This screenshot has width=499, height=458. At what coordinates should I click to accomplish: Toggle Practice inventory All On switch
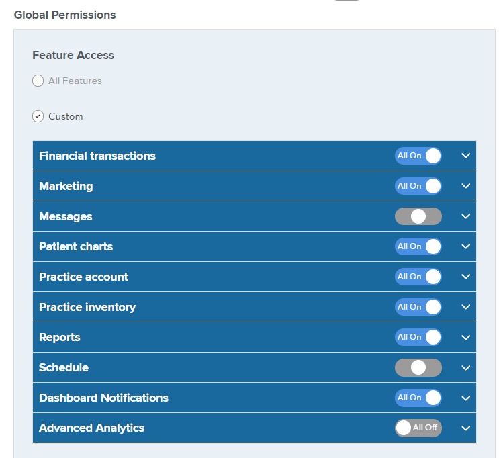(x=418, y=307)
